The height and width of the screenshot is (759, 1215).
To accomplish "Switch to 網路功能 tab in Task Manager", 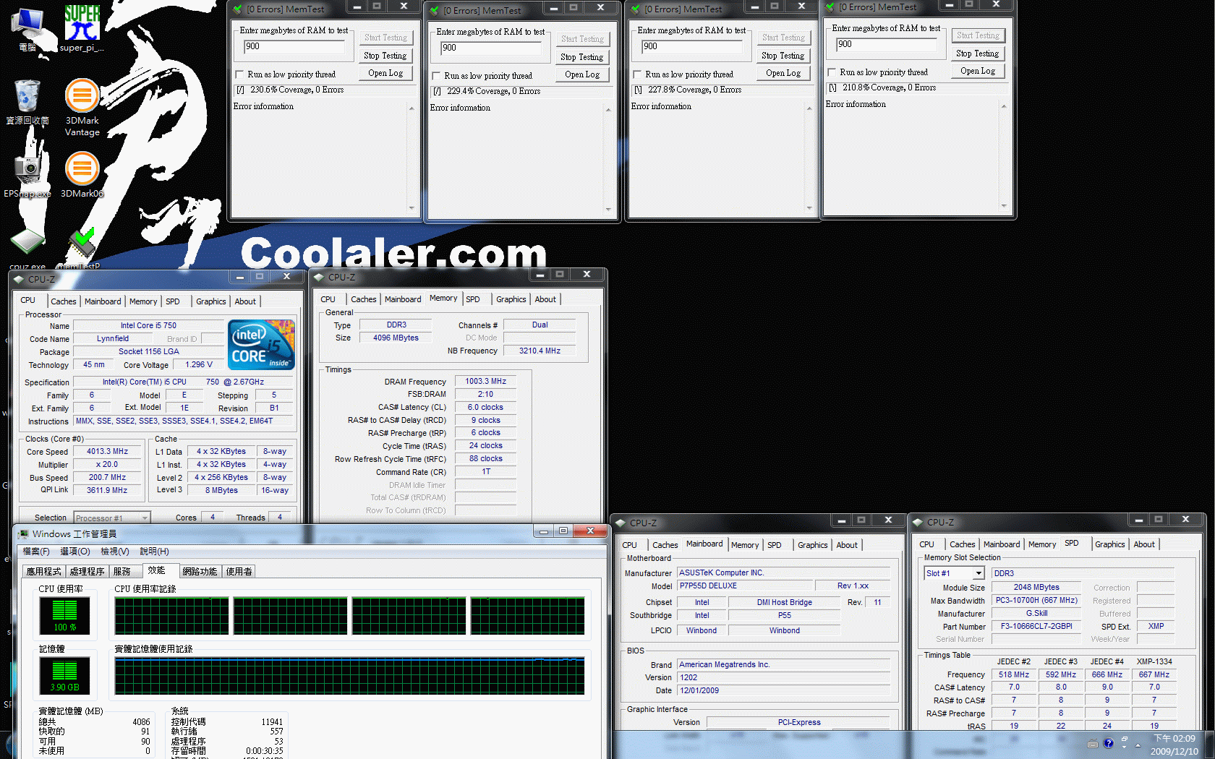I will [200, 571].
